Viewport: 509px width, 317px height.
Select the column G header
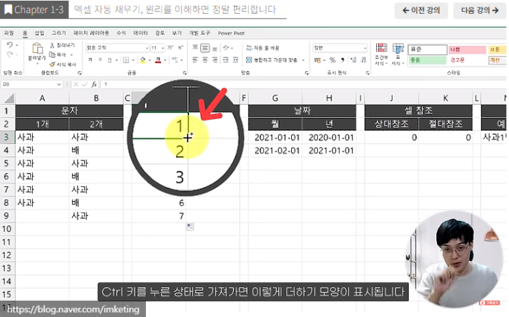pyautogui.click(x=275, y=98)
